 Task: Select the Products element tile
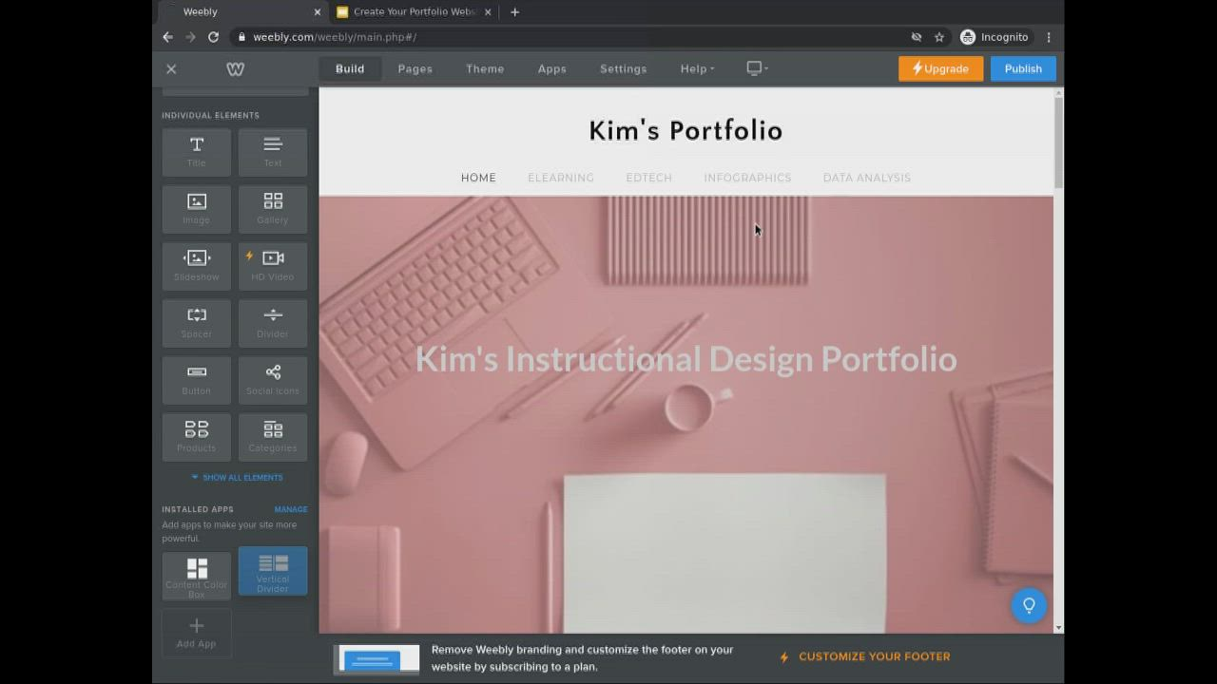[197, 437]
